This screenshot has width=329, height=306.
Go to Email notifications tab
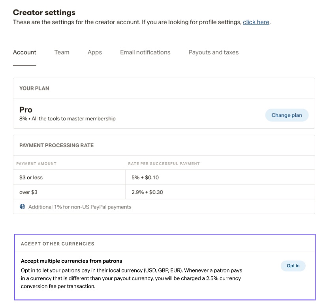[145, 52]
